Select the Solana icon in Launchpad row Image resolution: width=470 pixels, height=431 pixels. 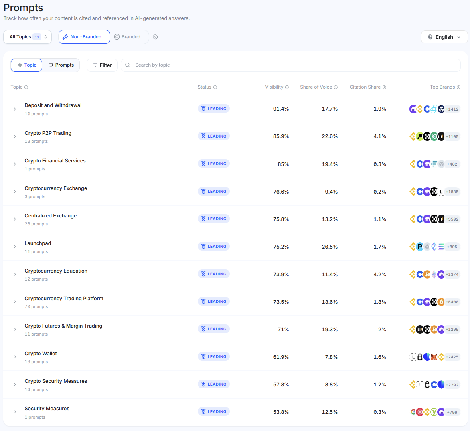[x=441, y=246]
